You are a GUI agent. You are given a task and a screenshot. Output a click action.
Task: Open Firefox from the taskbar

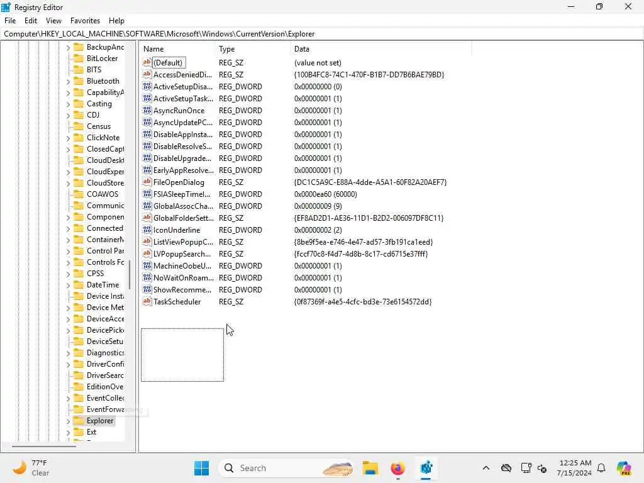click(397, 468)
